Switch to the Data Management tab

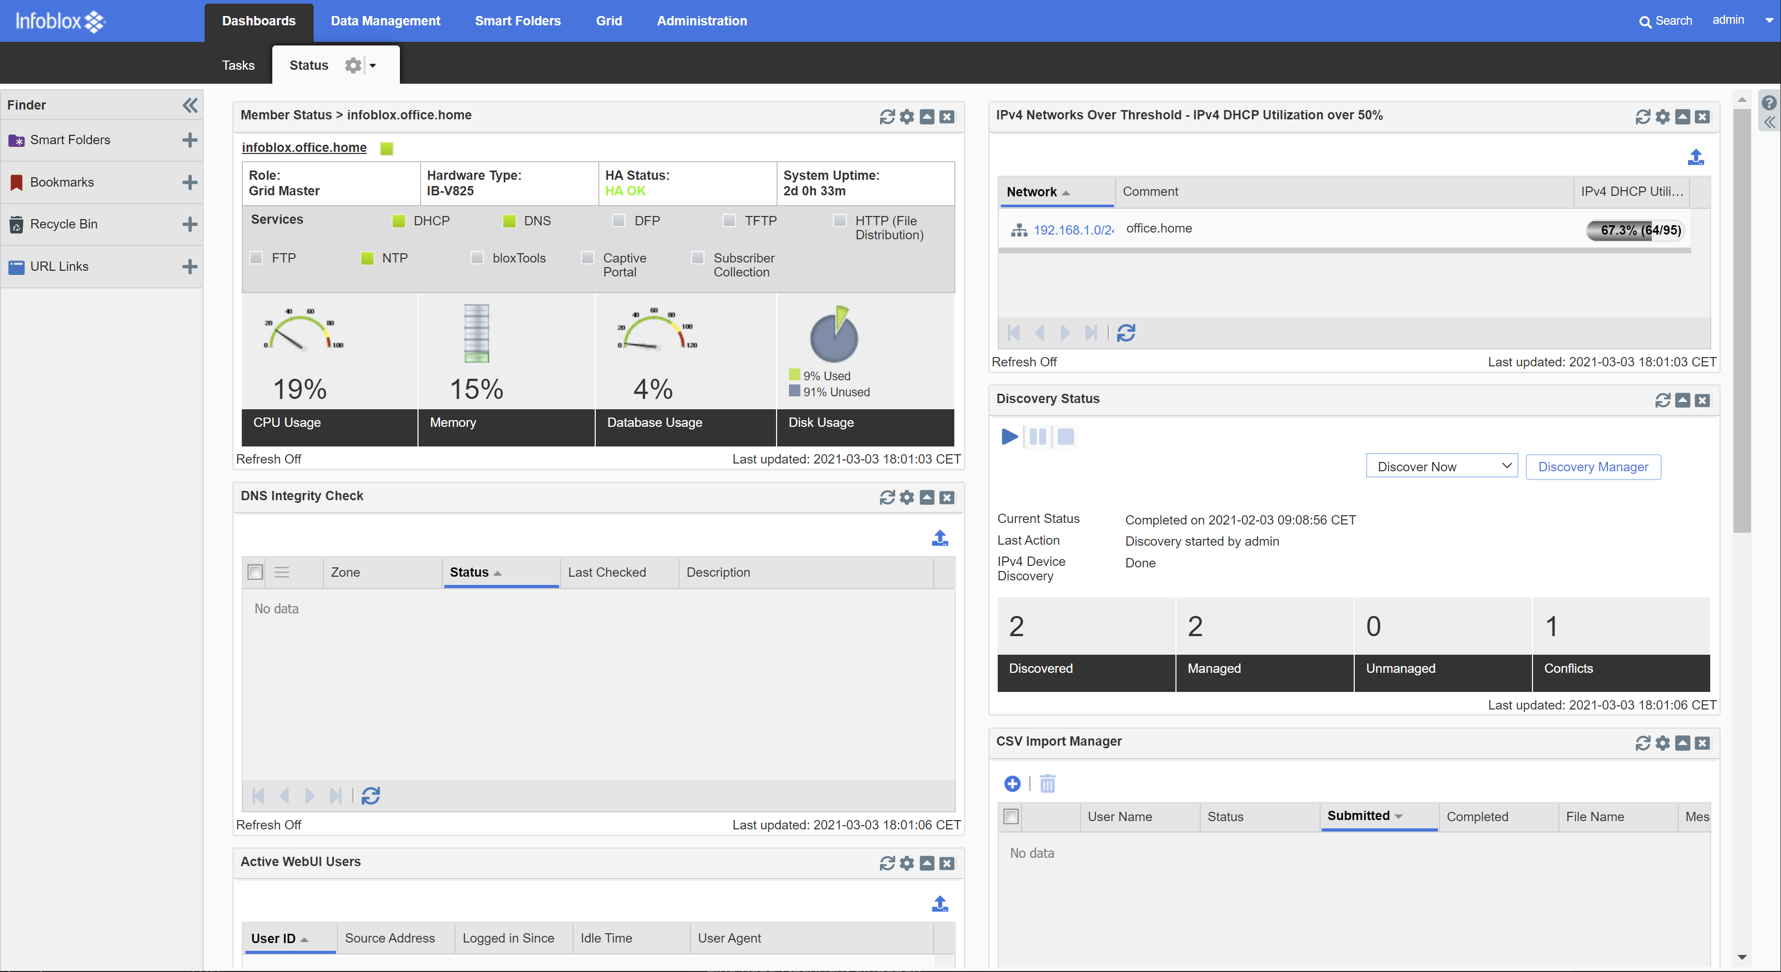coord(385,21)
